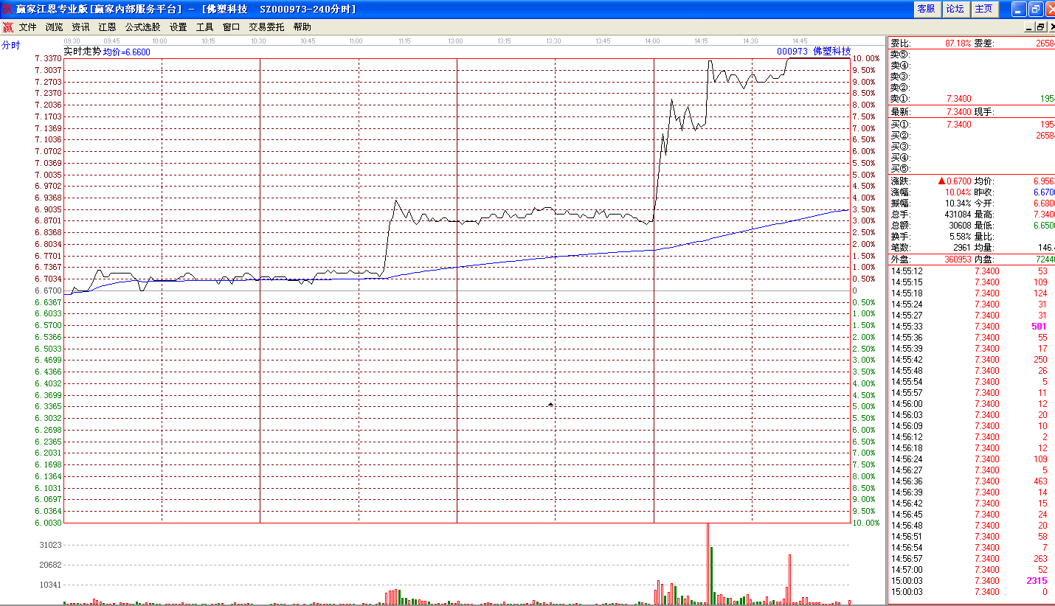Click the 6.6700 baseline price on the left axis
Screen dimensions: 1055x606
(x=48, y=290)
